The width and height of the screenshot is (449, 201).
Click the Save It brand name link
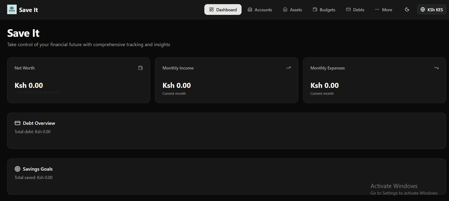coord(28,10)
